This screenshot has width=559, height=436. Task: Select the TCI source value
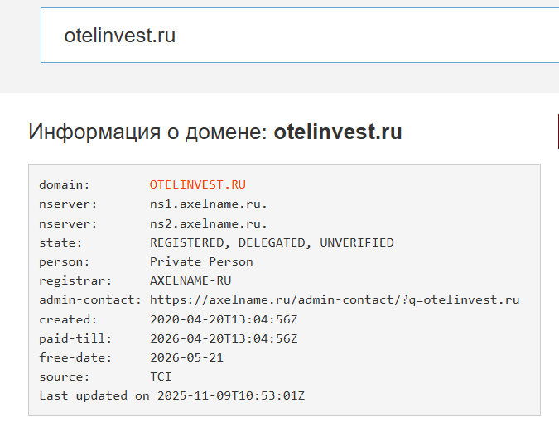tap(161, 376)
